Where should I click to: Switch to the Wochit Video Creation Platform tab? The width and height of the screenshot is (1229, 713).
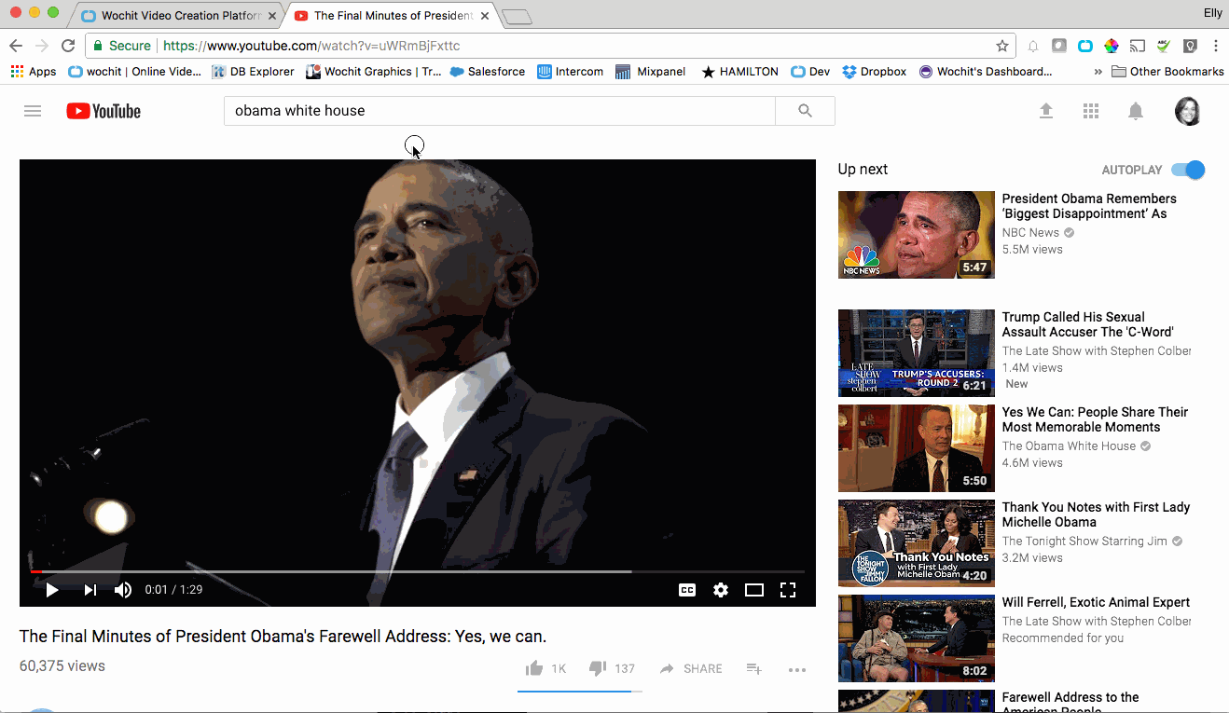point(178,16)
